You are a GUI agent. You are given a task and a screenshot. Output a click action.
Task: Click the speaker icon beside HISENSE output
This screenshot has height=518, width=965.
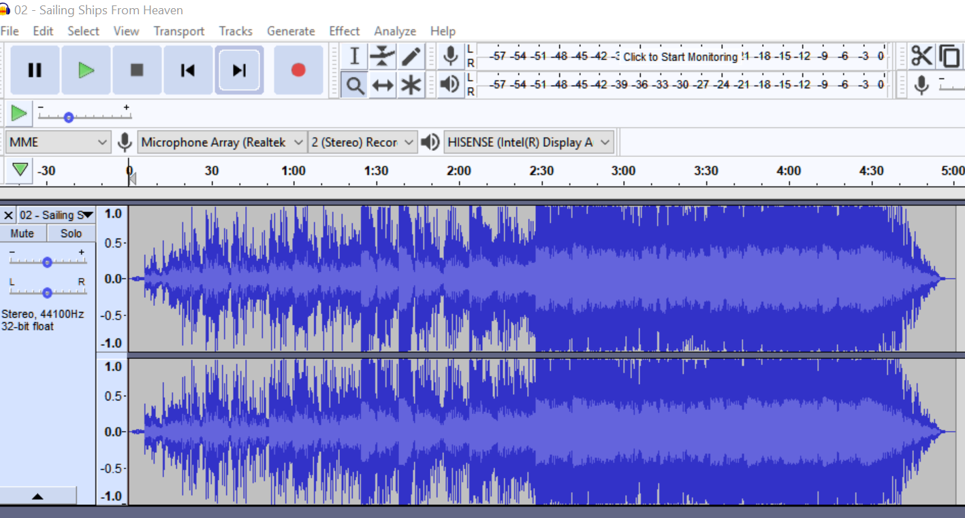(x=430, y=142)
